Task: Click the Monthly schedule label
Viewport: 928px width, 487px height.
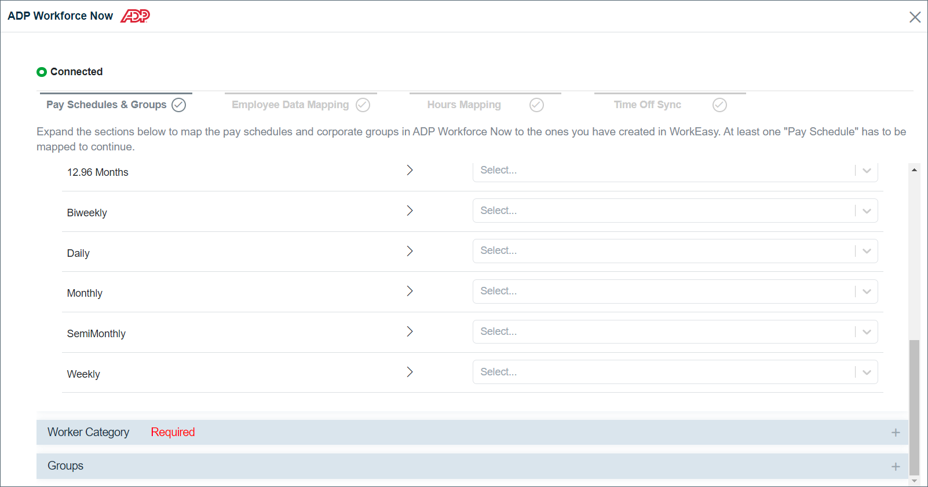Action: coord(85,293)
